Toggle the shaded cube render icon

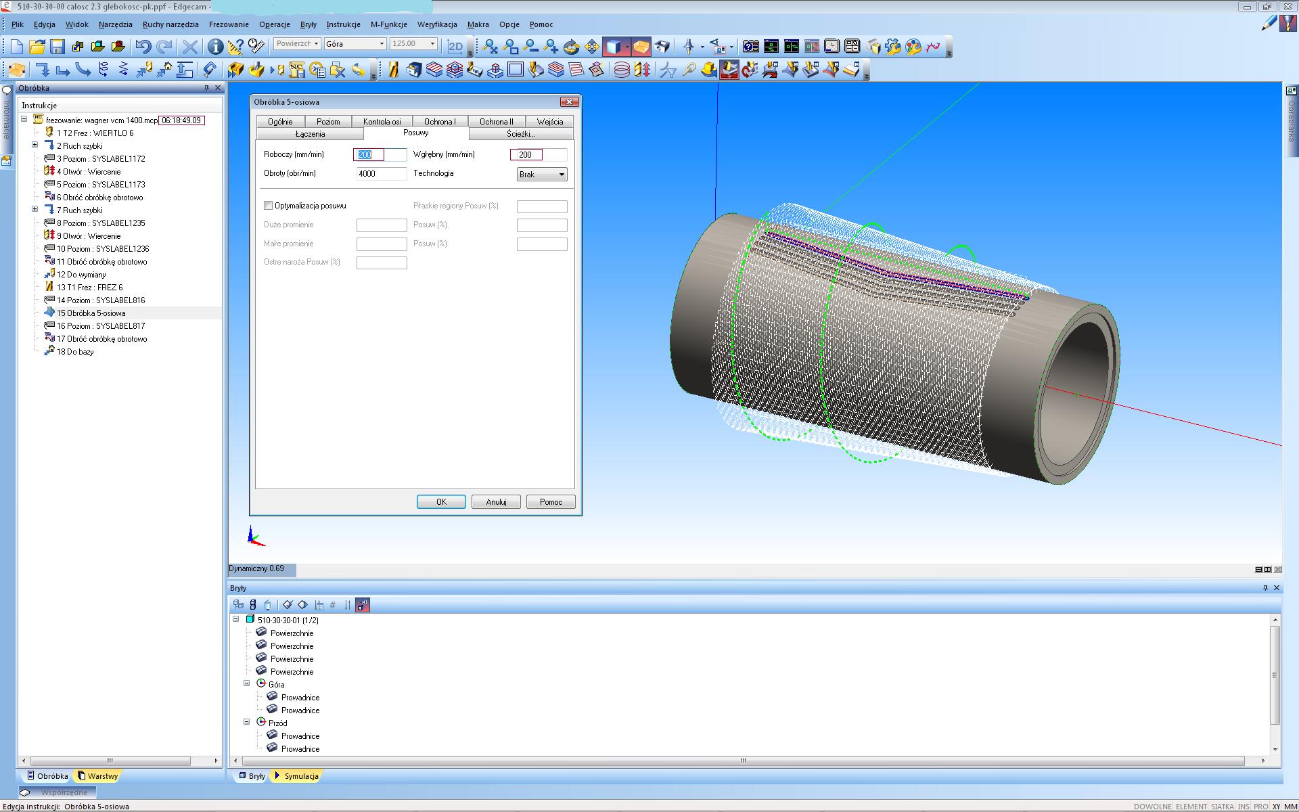(613, 46)
